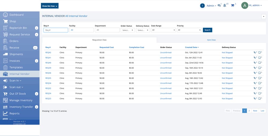Select Request Service sidebar icon

coord(5,34)
